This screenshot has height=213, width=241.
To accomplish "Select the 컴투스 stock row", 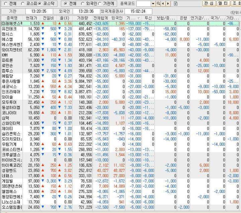I will pyautogui.click(x=120, y=71).
